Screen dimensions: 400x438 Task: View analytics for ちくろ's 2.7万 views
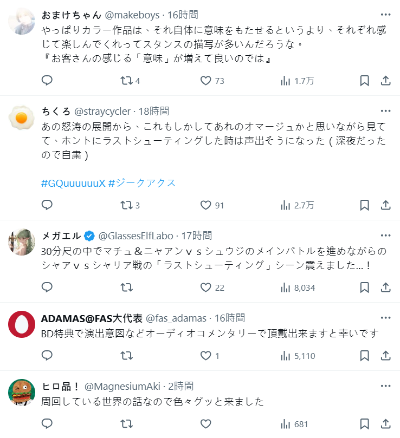coord(297,205)
